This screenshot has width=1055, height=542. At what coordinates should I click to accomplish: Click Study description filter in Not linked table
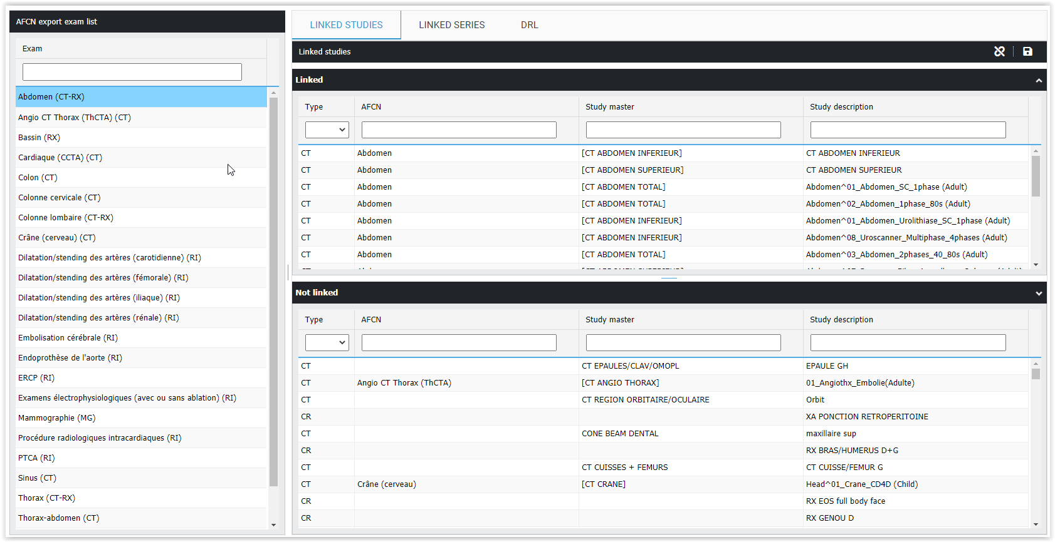pos(908,342)
